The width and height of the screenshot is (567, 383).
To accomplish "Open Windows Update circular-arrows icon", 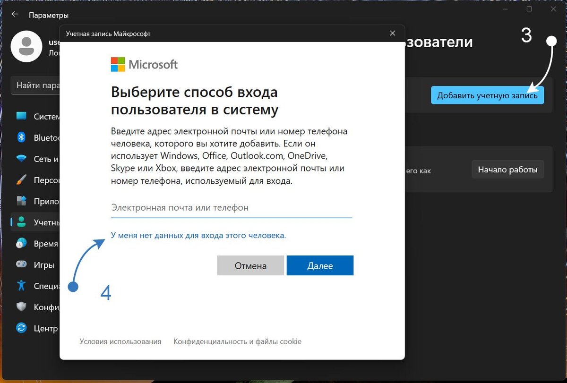I will (22, 328).
